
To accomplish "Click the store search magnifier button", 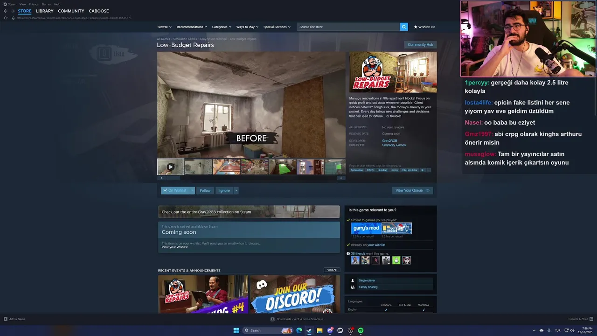I will click(404, 27).
